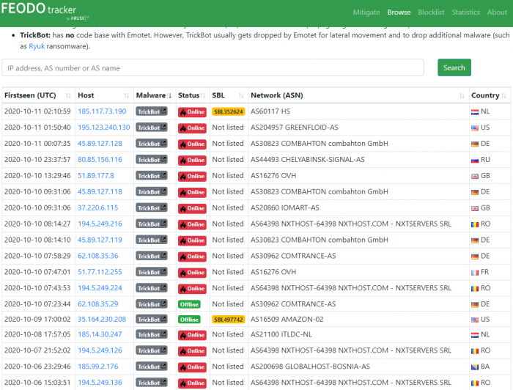513x390 pixels.
Task: Sort table by Firstseen (UTC) column arrows
Action: [x=68, y=95]
